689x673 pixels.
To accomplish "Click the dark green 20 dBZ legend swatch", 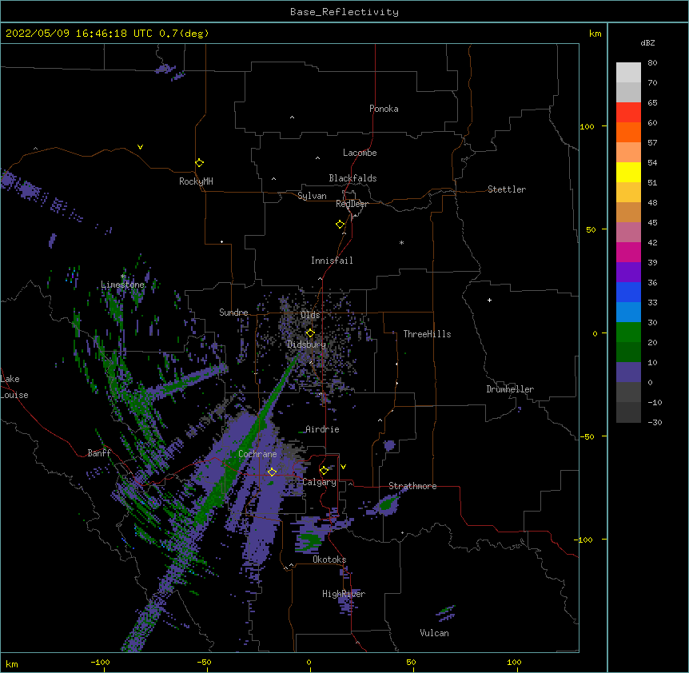I will (x=628, y=352).
